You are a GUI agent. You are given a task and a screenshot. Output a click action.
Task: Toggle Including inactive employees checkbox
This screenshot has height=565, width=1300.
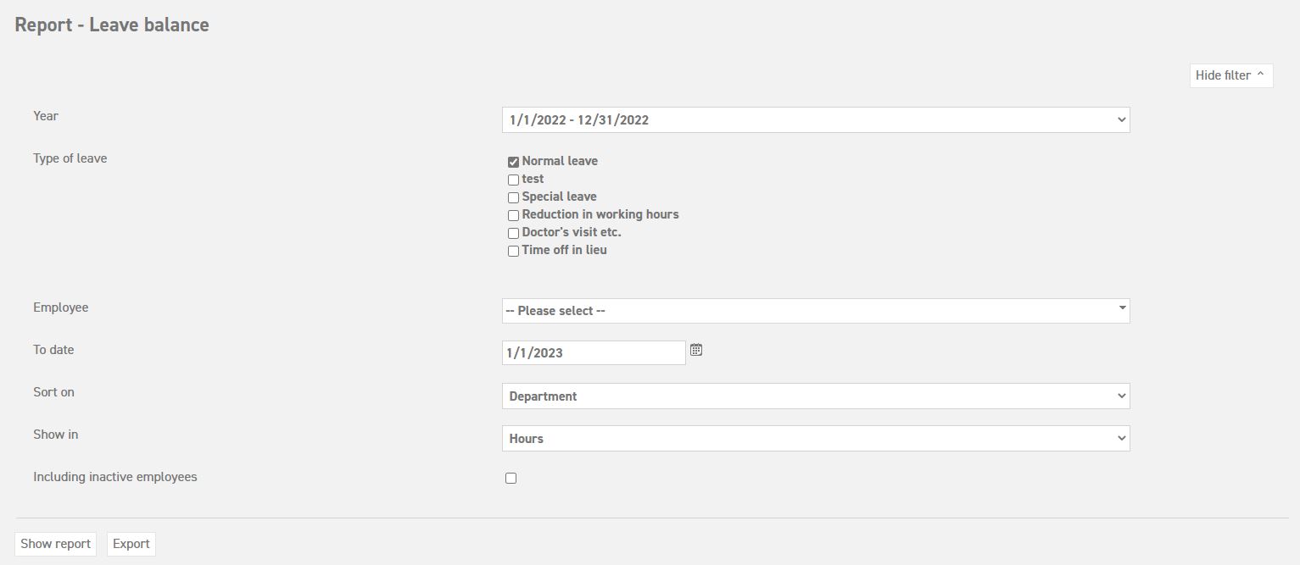pos(511,479)
